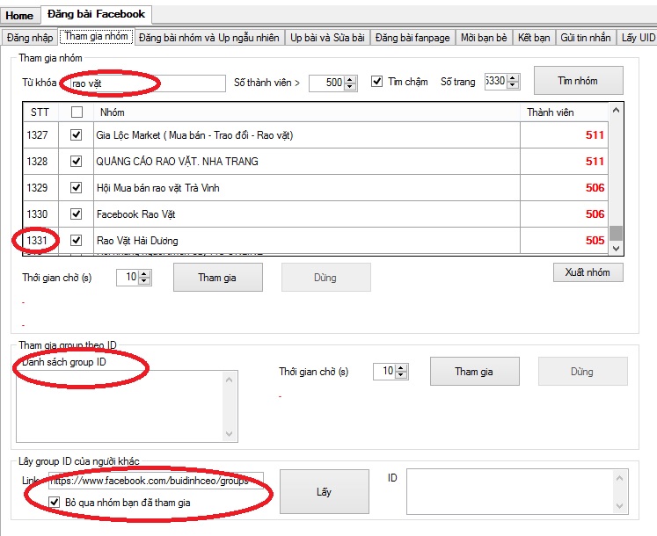Decrease Số thành viên value with down arrow
Image resolution: width=657 pixels, height=536 pixels.
(x=350, y=86)
